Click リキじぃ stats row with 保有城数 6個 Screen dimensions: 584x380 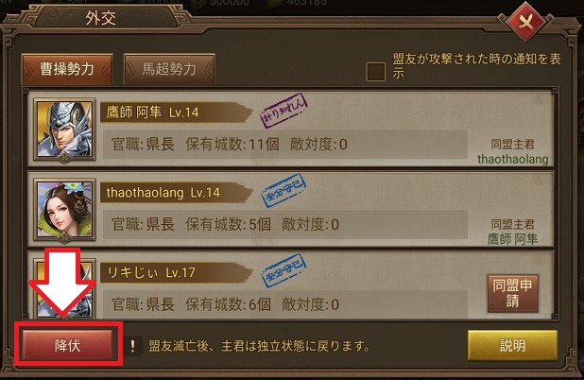coord(285,304)
